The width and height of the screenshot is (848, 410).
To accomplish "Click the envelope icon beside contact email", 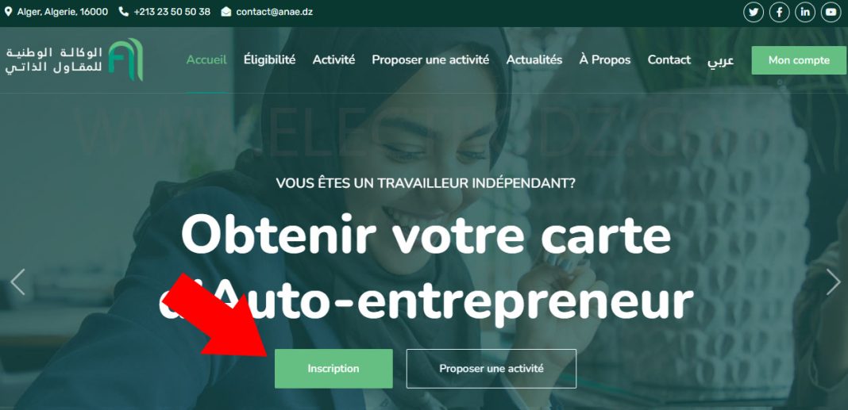I will click(226, 11).
